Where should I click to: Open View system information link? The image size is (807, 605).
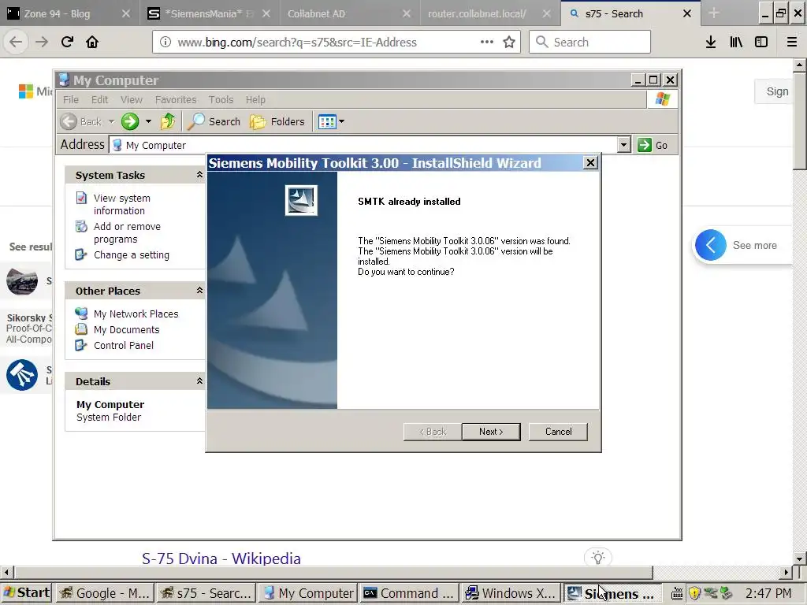[122, 204]
